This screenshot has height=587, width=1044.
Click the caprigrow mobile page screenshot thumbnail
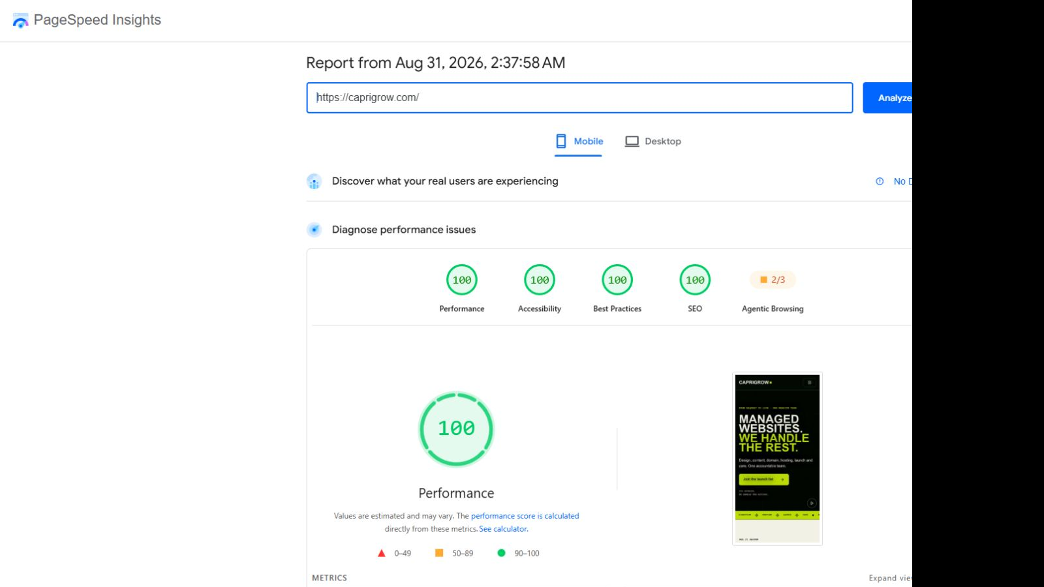777,459
